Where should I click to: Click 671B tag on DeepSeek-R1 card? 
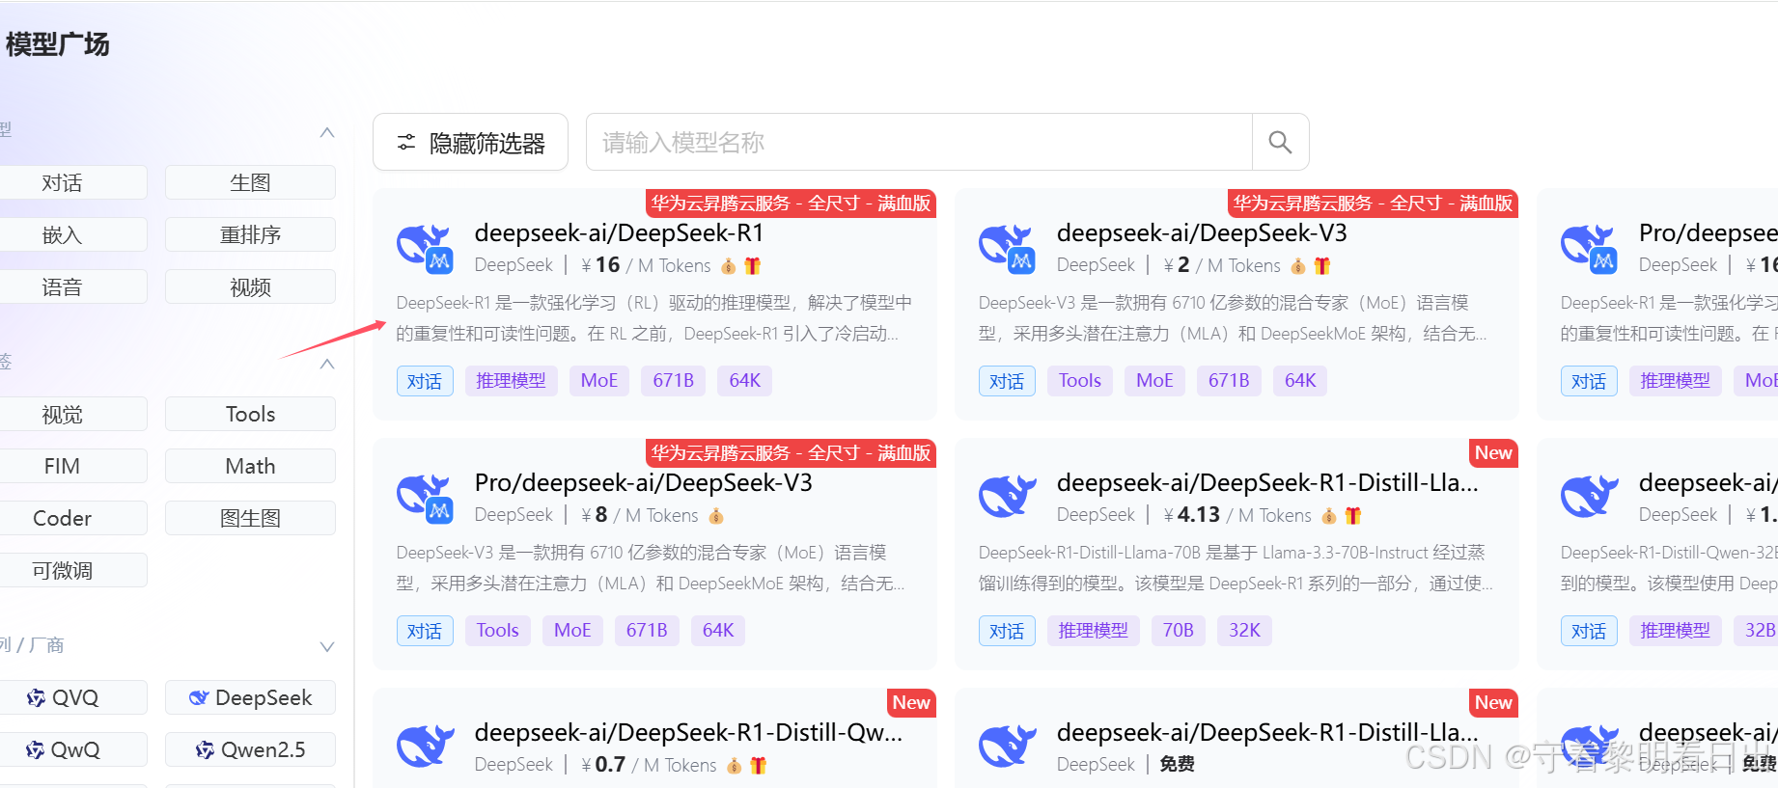click(673, 381)
